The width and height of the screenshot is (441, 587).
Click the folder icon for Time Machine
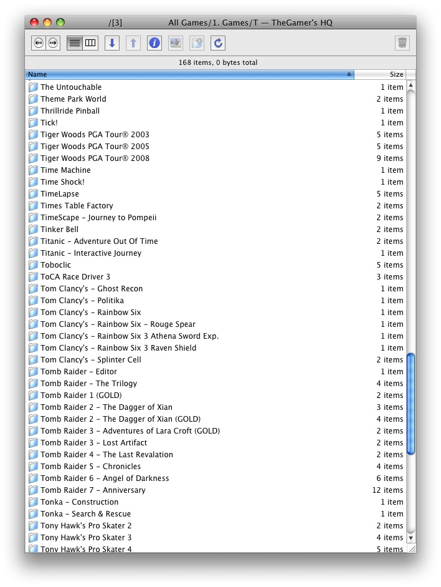click(x=34, y=170)
